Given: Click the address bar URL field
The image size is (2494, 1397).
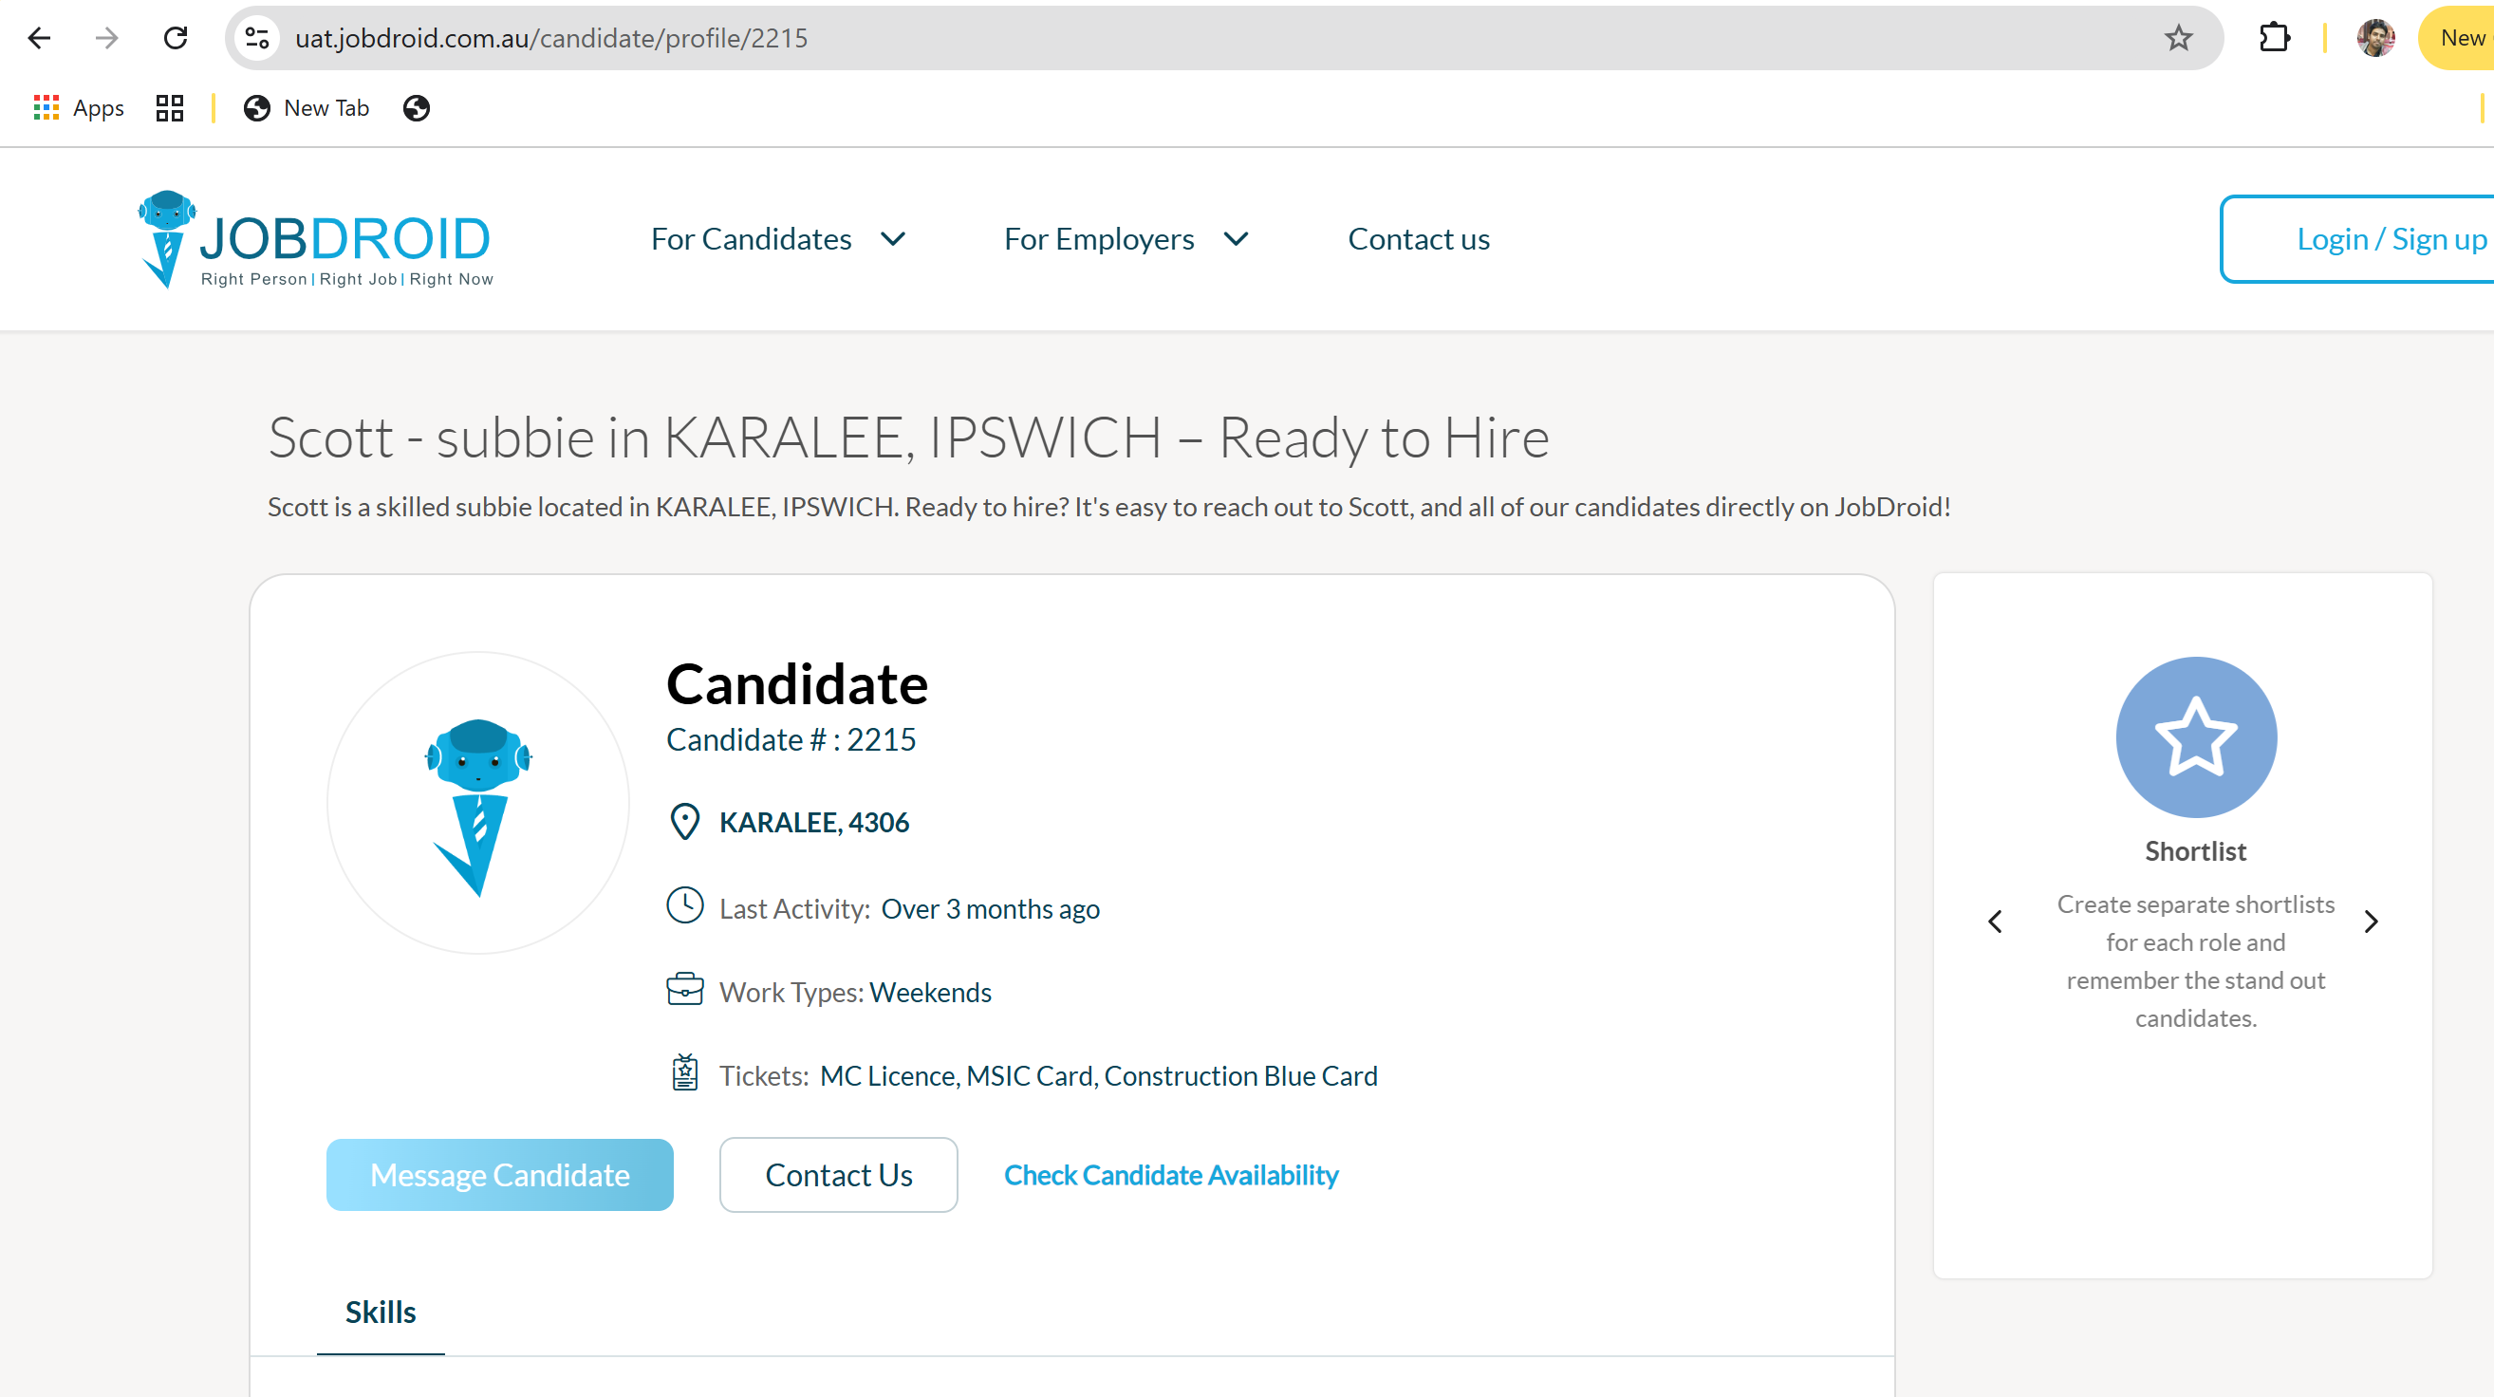Looking at the screenshot, I should pos(1162,38).
